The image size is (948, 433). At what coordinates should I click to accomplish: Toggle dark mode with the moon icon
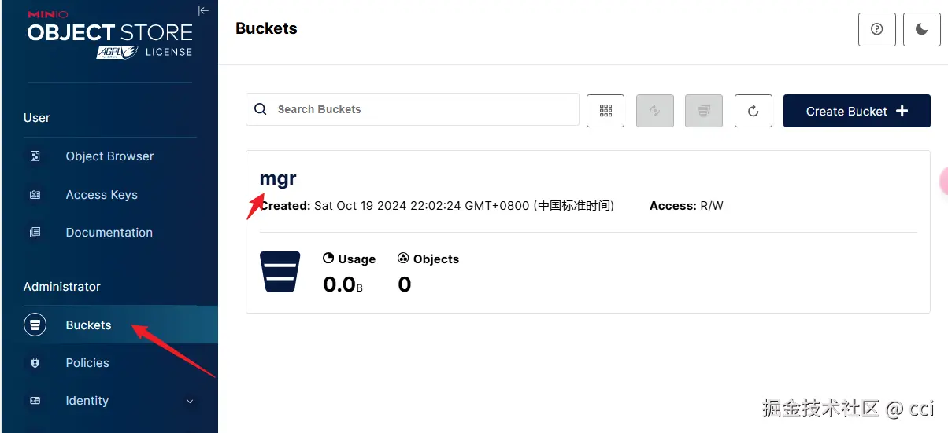(921, 29)
